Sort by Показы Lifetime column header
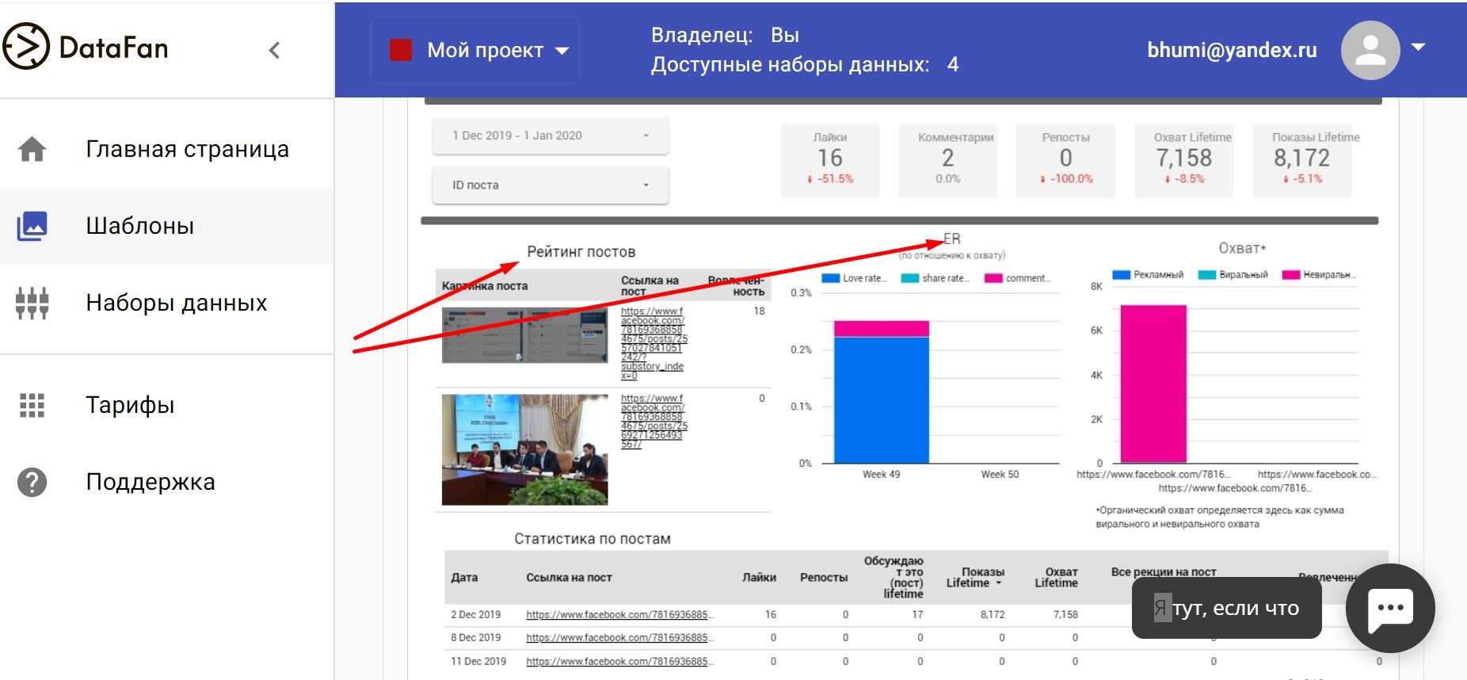 974,577
